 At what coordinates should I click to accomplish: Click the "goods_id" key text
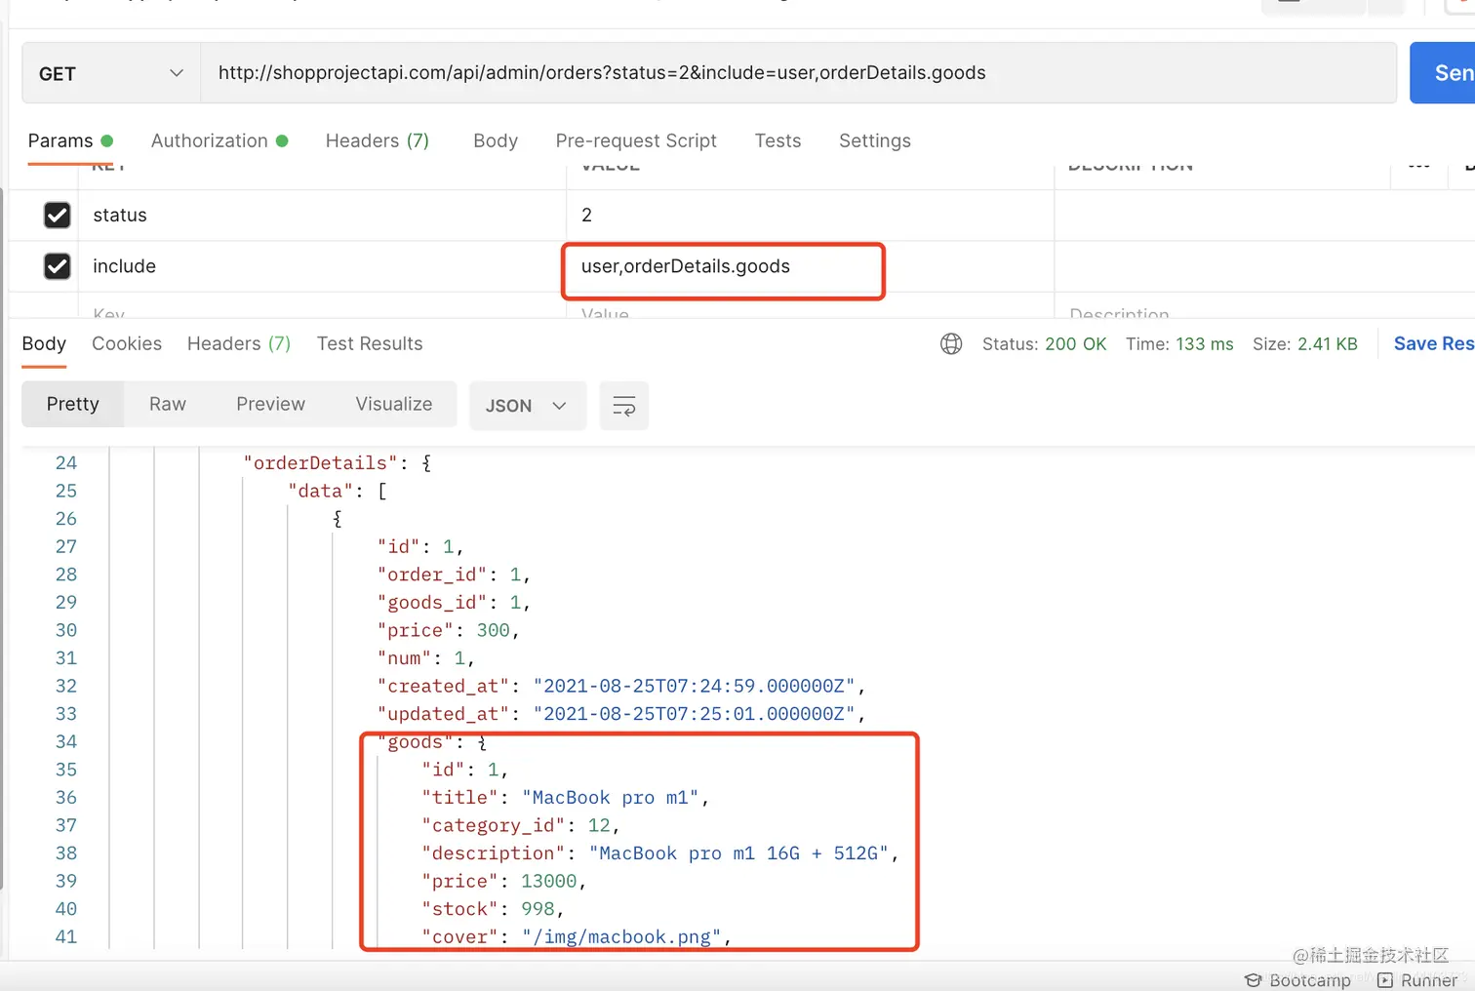click(432, 602)
